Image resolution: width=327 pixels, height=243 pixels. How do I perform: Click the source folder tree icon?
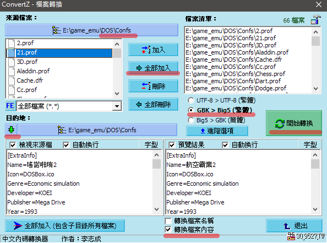tap(56, 30)
